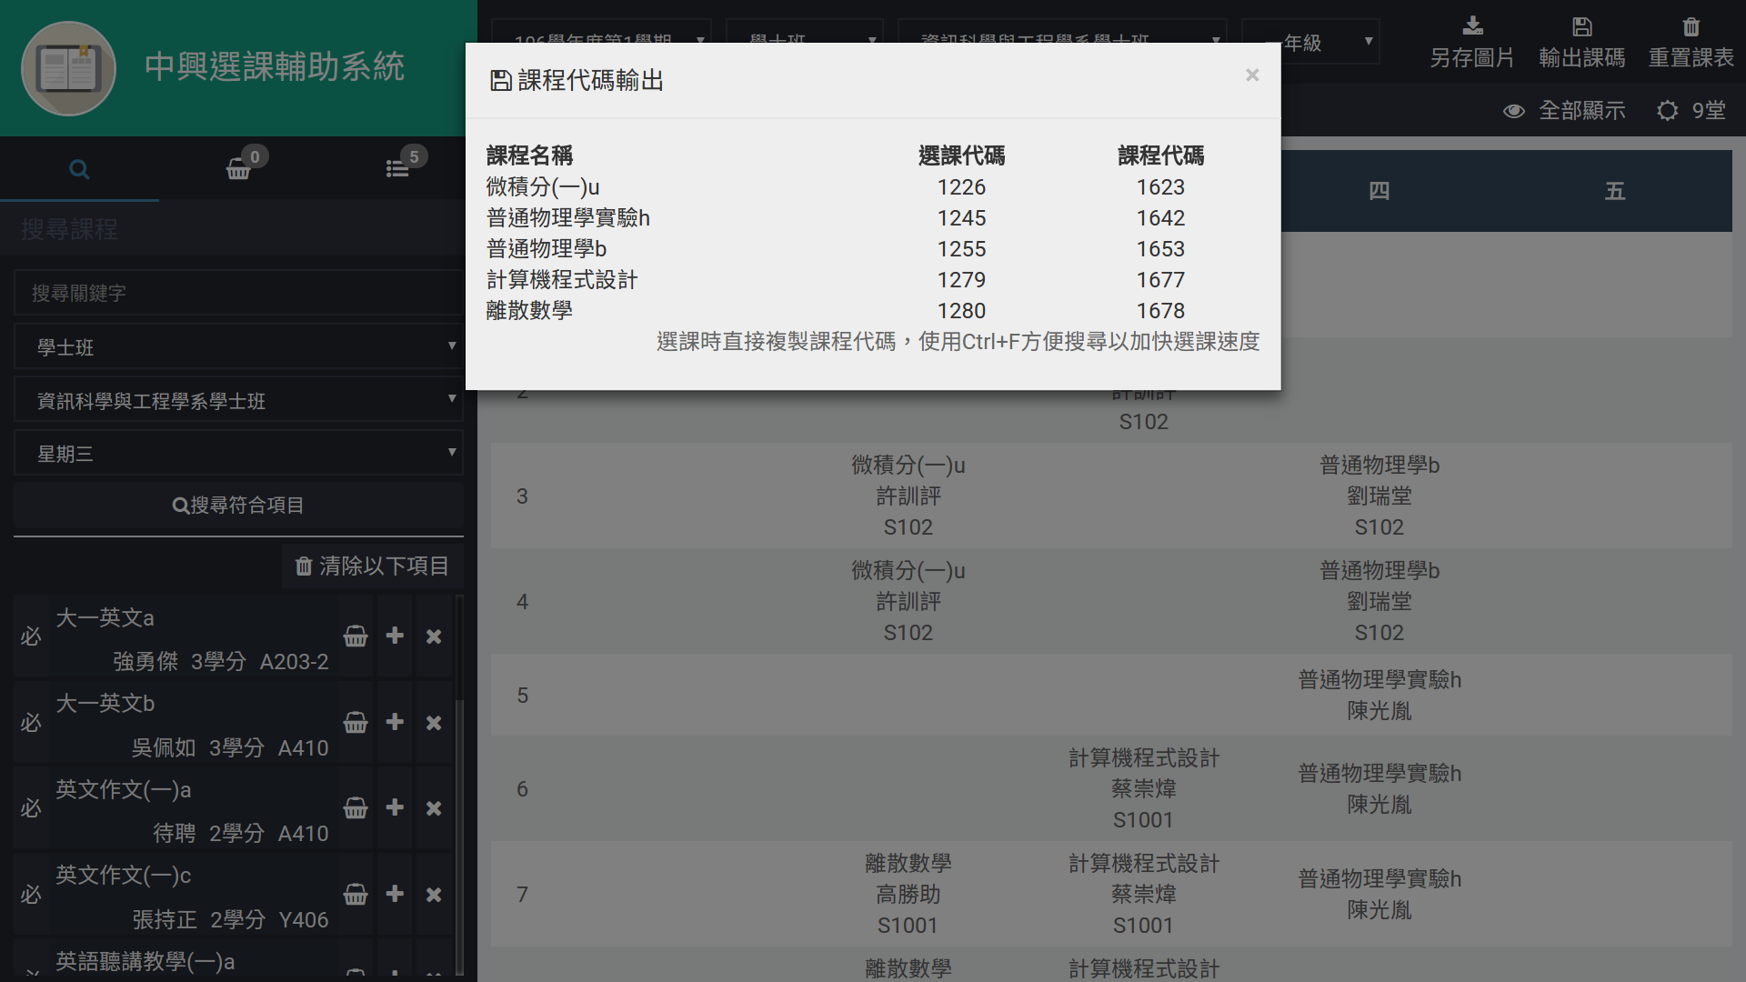Screen dimensions: 1746x982
Task: Click the export course codes icon
Action: [1581, 26]
